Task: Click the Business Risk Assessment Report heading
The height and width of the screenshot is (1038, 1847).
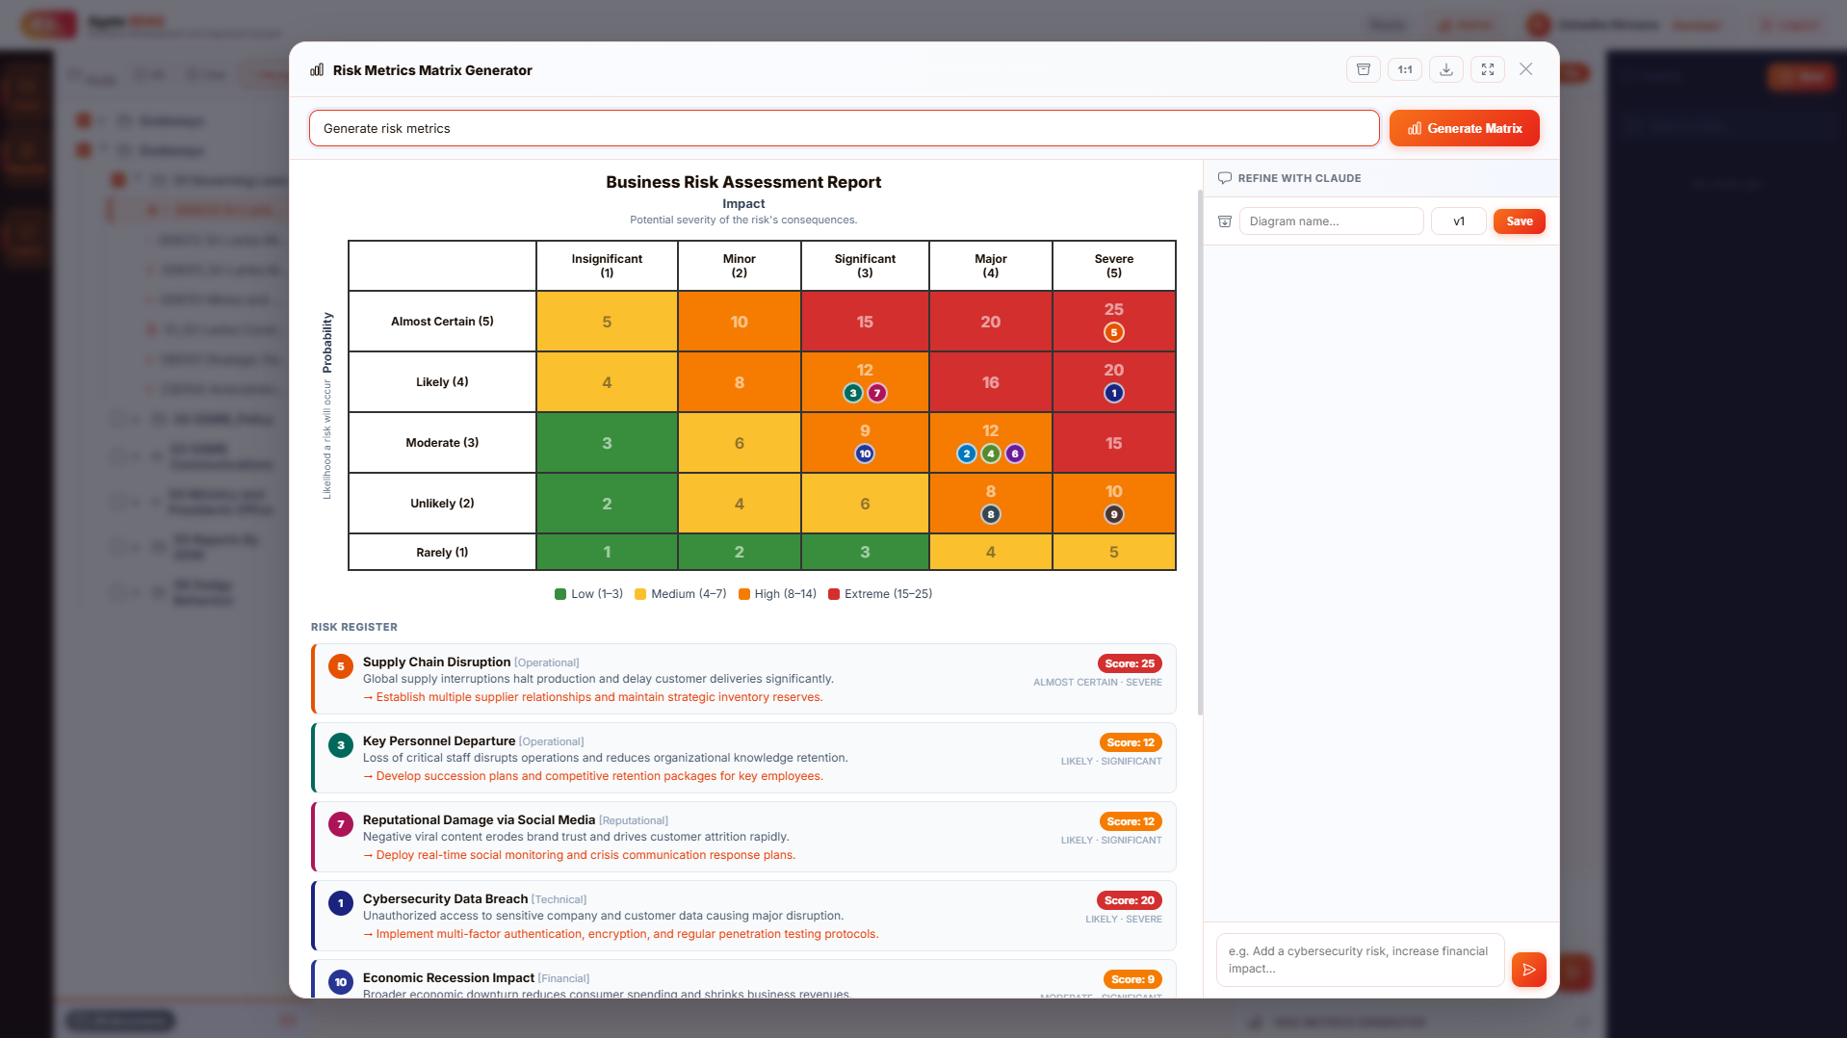Action: click(x=742, y=182)
